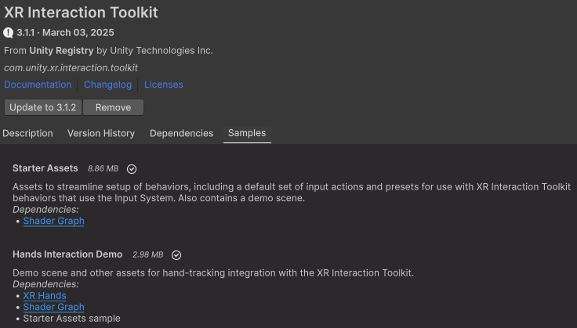Open the Changelog link
Screen dimensions: 577x328
108,85
